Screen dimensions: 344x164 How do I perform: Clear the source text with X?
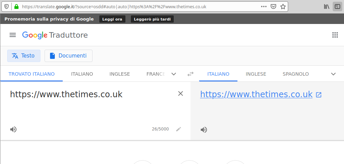[x=180, y=93]
